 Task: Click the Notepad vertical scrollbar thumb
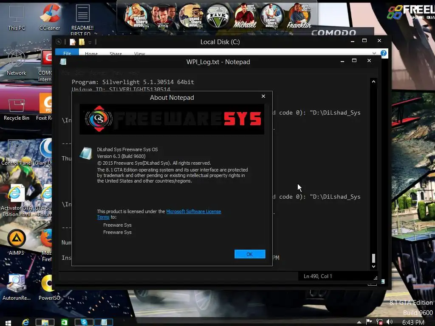373,258
